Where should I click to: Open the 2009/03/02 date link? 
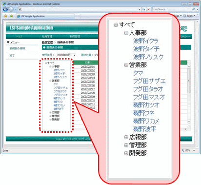click(x=88, y=70)
